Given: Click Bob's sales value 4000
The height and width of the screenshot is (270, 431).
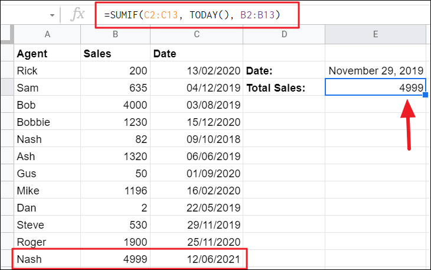Looking at the screenshot, I should pyautogui.click(x=115, y=105).
